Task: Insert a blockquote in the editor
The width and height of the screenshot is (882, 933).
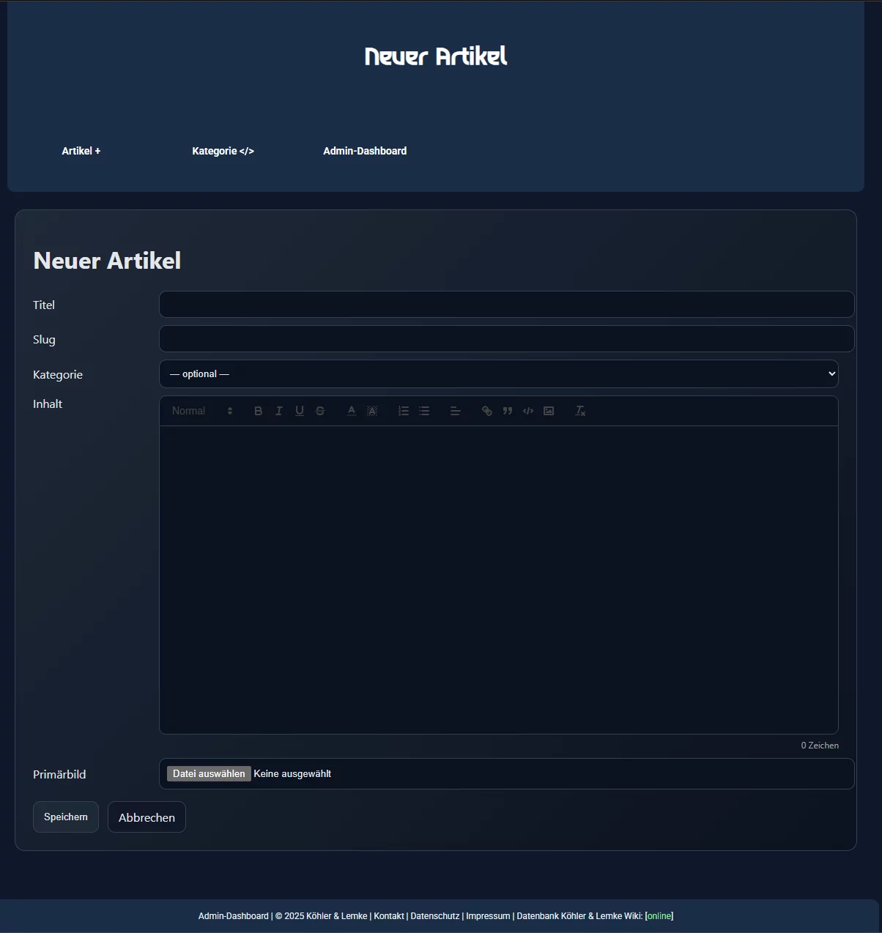Action: [x=508, y=411]
